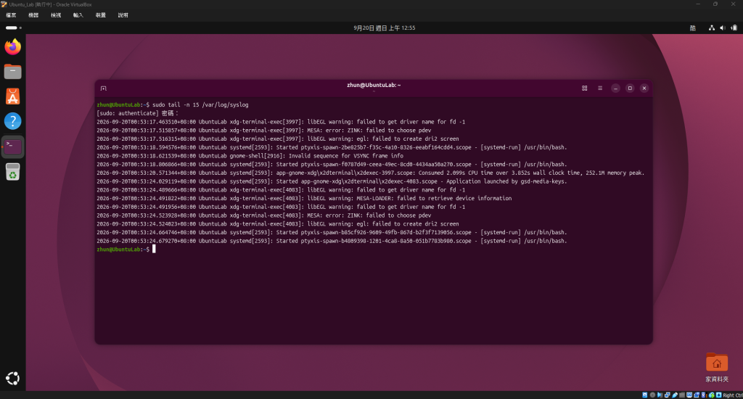Screen dimensions: 743x399
Task: Click the VirtualBox shared folders status icon
Action: pos(682,395)
